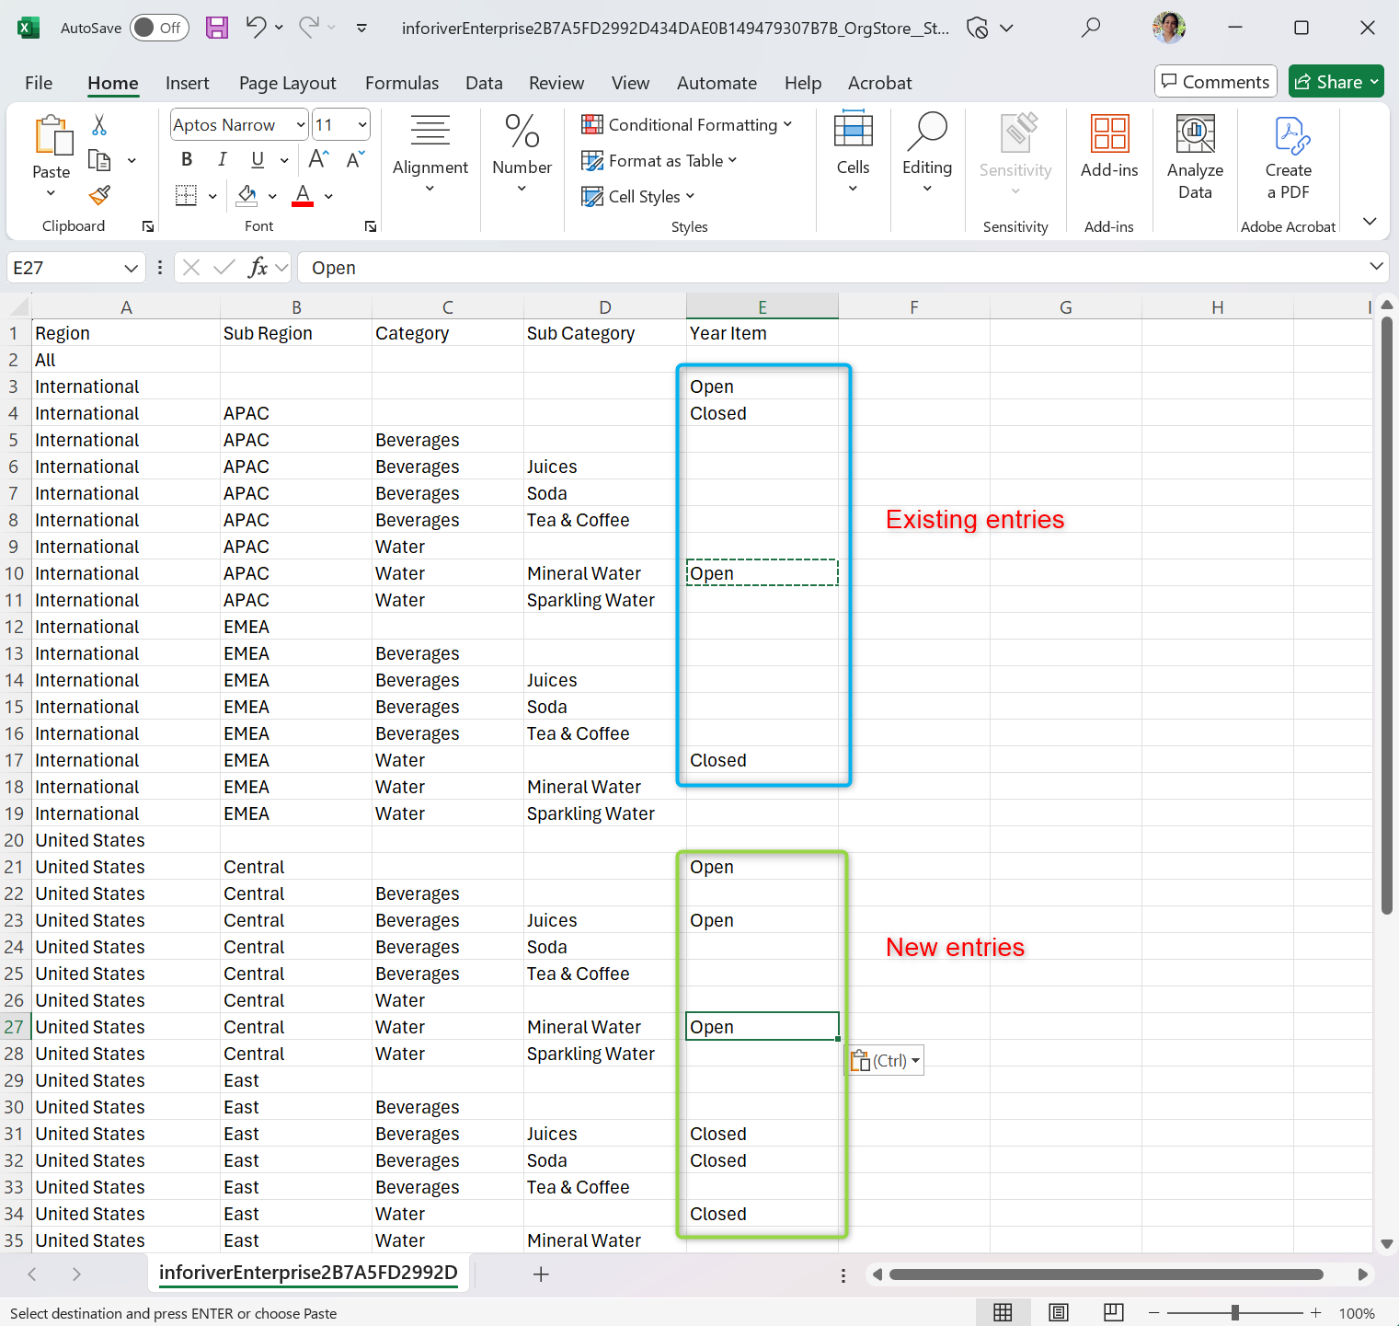Image resolution: width=1399 pixels, height=1326 pixels.
Task: Click Create a PDF icon
Action: pyautogui.click(x=1288, y=156)
